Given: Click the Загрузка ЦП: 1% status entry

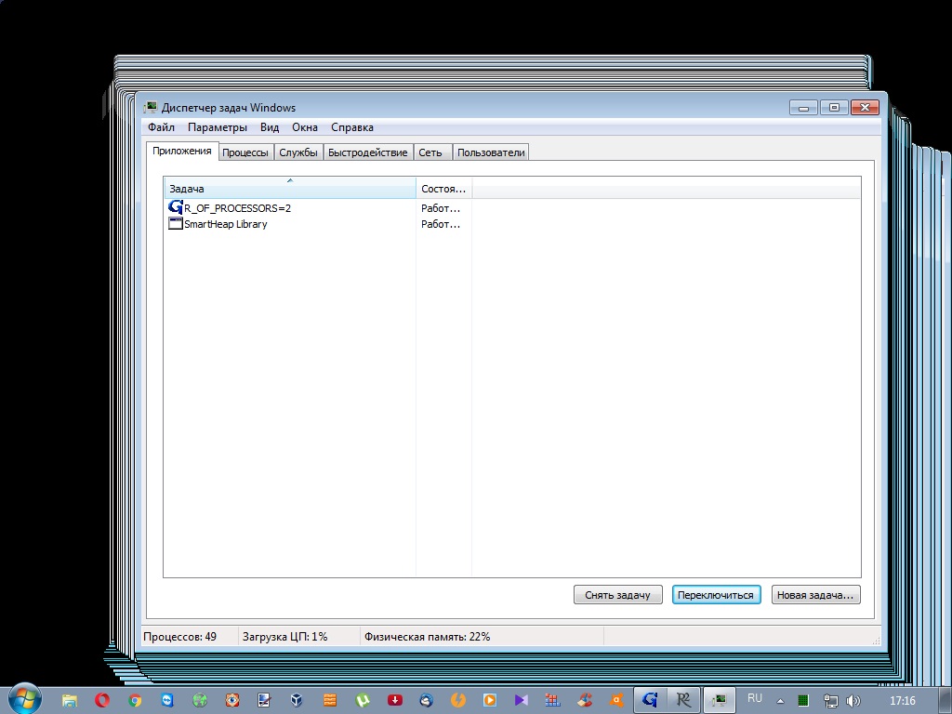Looking at the screenshot, I should tap(284, 637).
